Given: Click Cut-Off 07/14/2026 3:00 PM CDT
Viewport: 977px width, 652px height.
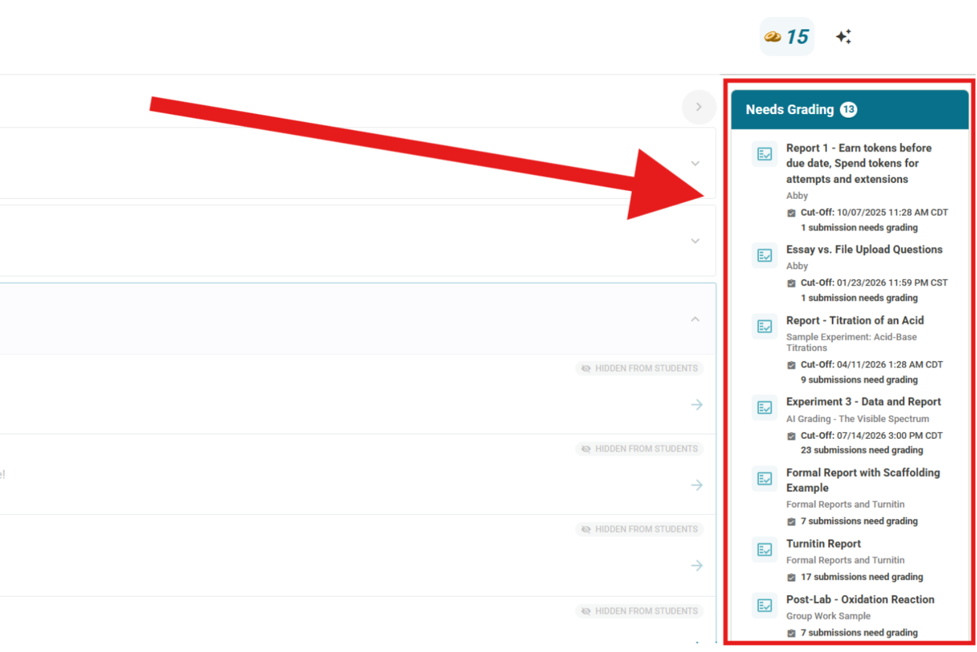Looking at the screenshot, I should pyautogui.click(x=871, y=436).
